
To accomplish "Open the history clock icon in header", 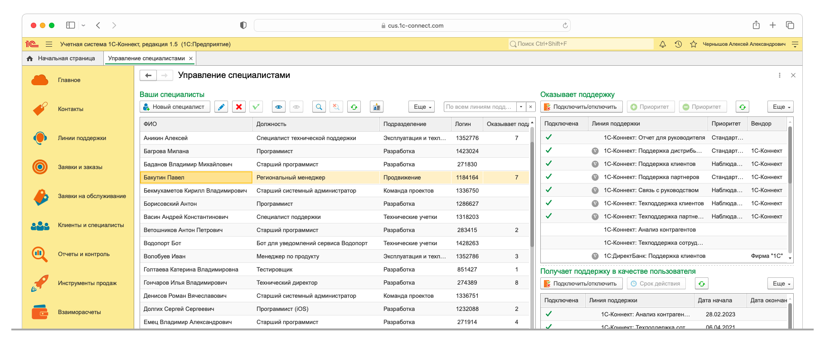I will pyautogui.click(x=678, y=44).
